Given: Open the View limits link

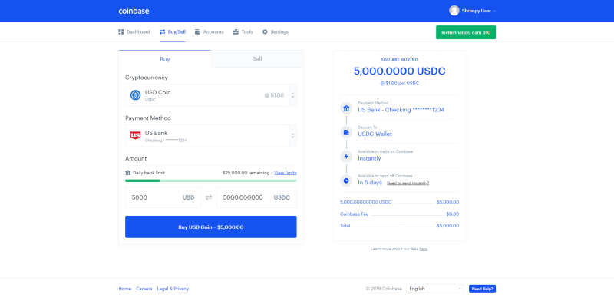Looking at the screenshot, I should tap(285, 173).
